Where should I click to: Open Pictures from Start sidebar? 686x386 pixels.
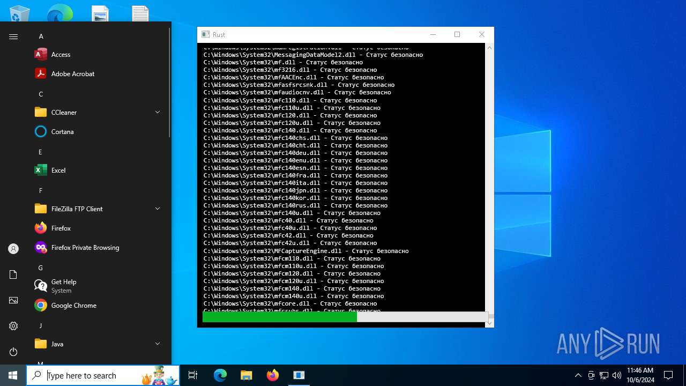point(13,300)
